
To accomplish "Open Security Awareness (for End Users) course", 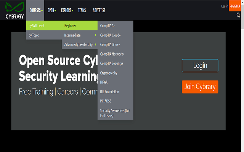I will click(x=115, y=113).
